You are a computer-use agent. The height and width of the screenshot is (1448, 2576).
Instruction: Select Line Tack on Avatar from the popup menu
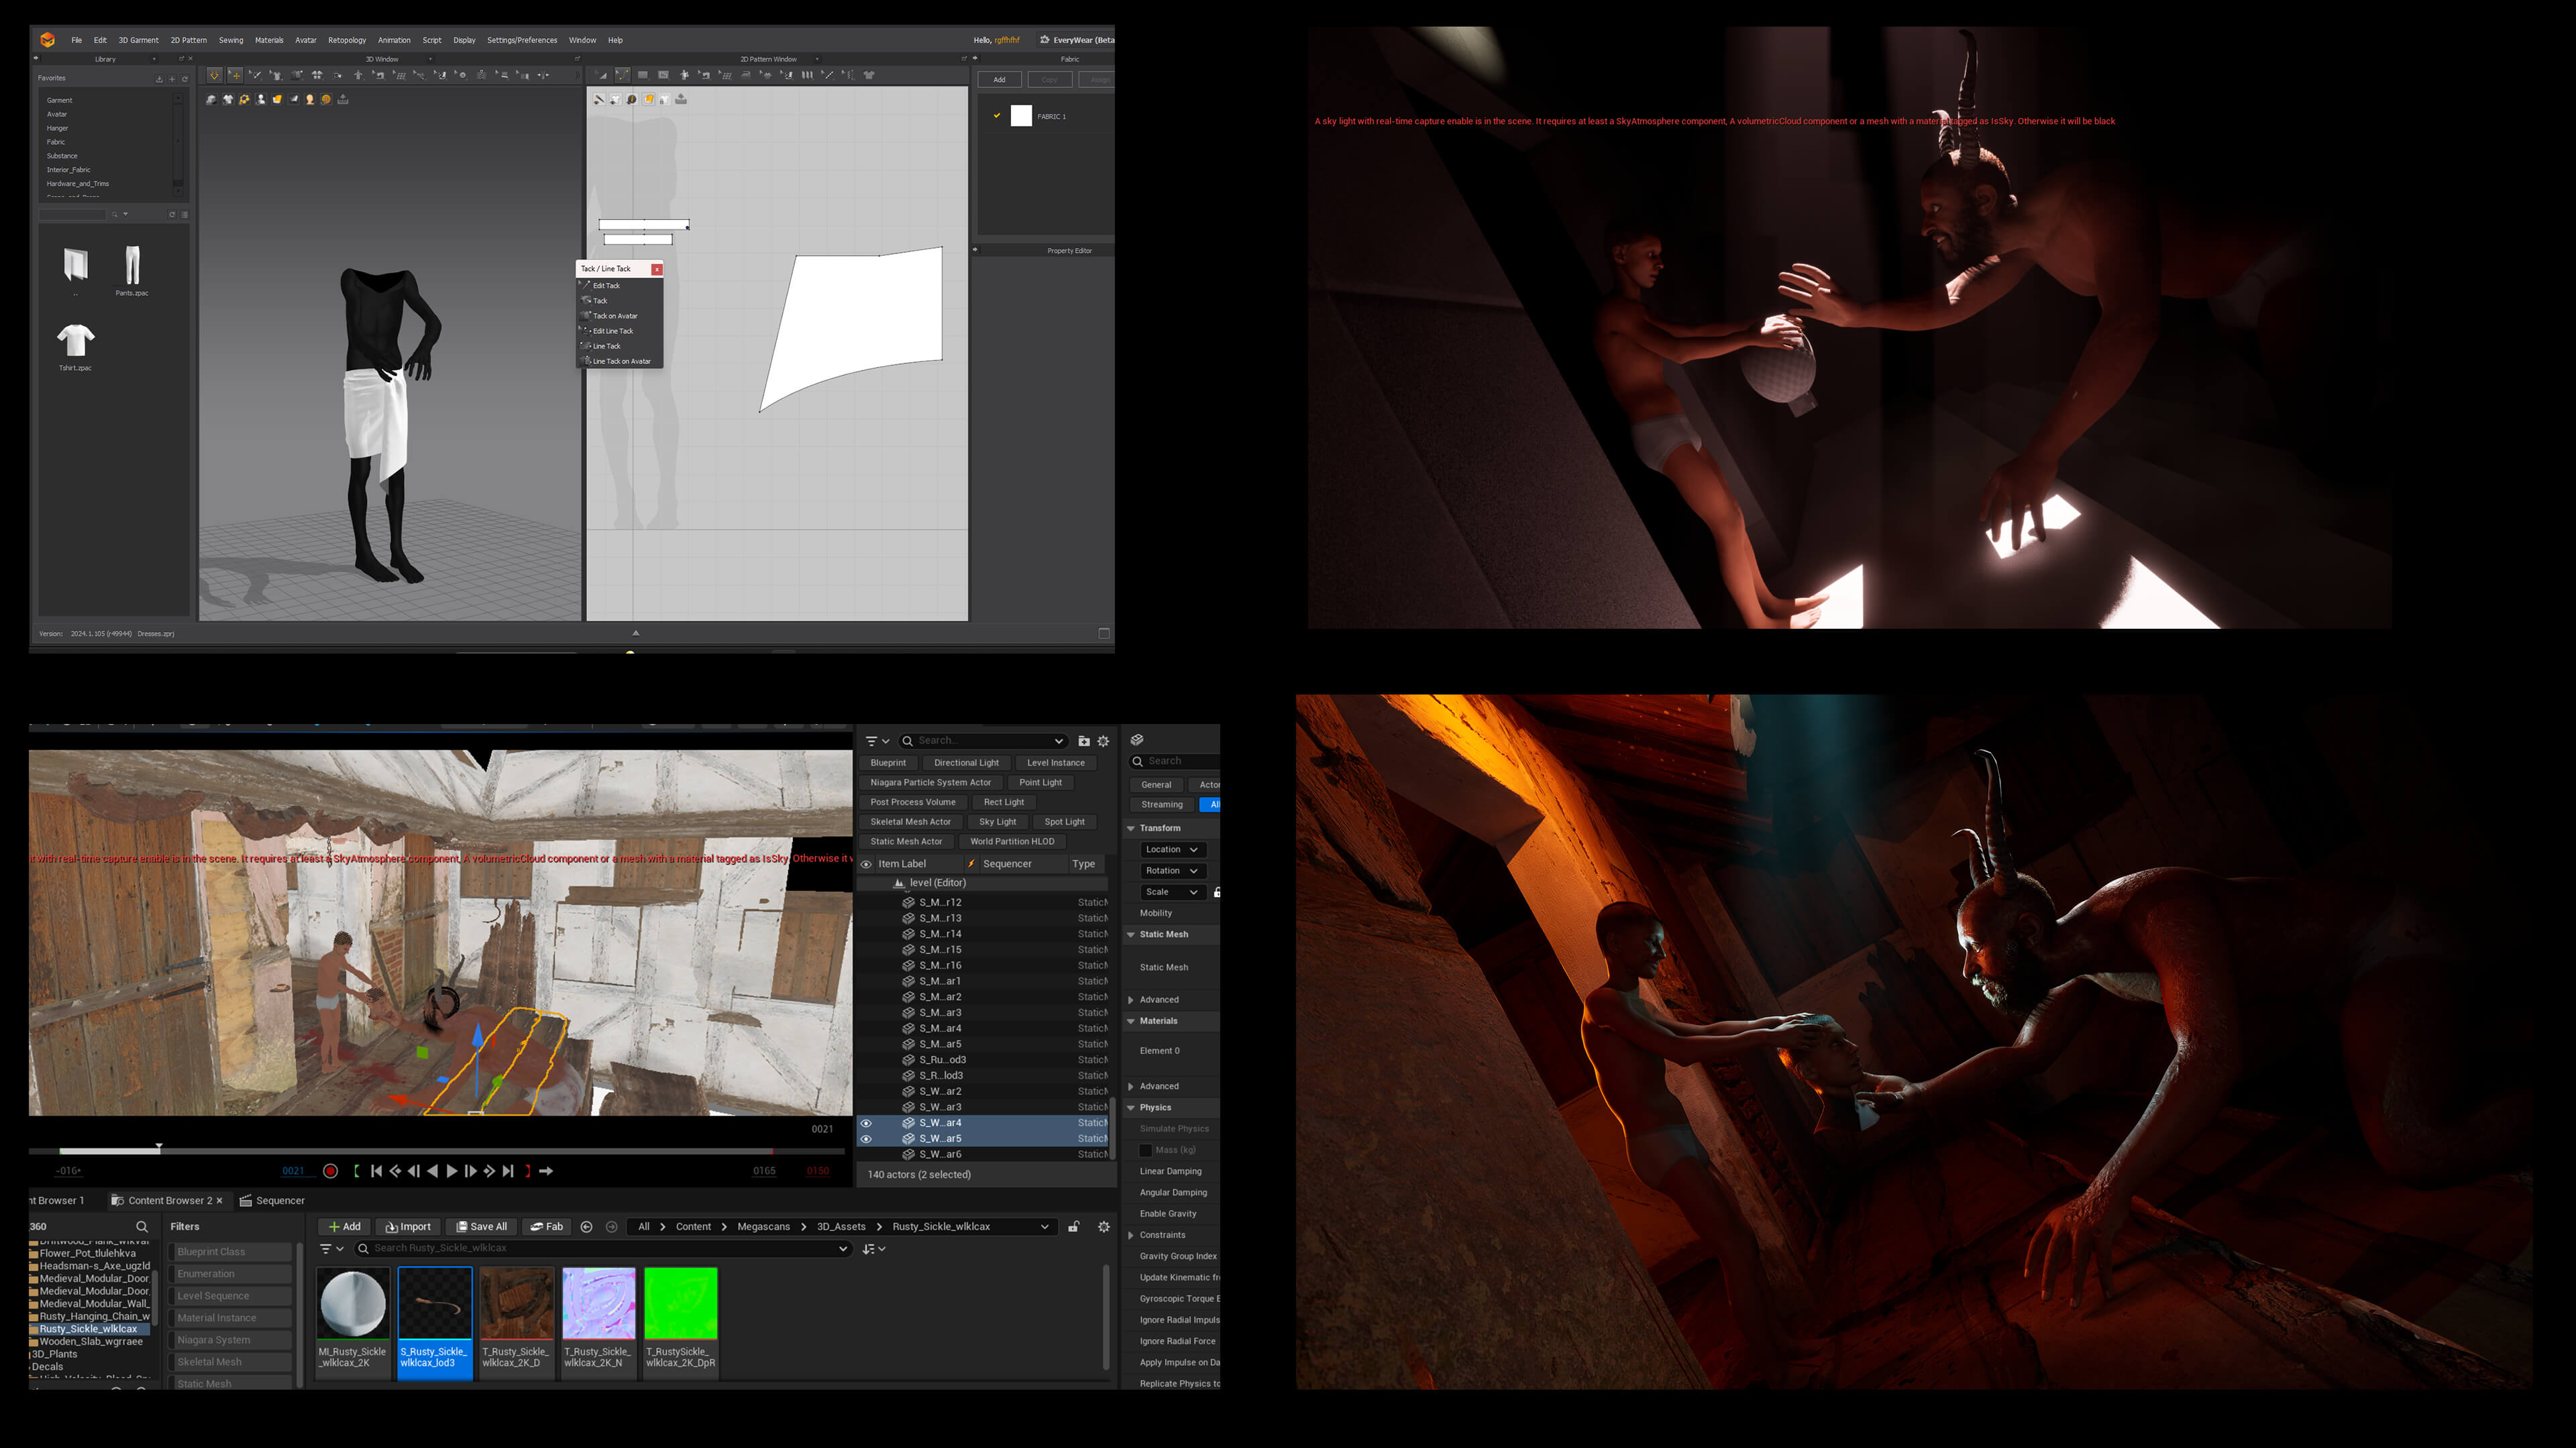pyautogui.click(x=620, y=361)
